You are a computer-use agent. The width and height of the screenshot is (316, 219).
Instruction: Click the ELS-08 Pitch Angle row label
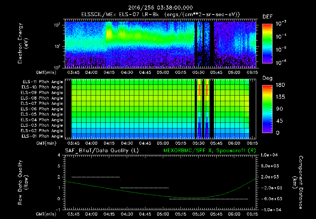tap(42, 98)
